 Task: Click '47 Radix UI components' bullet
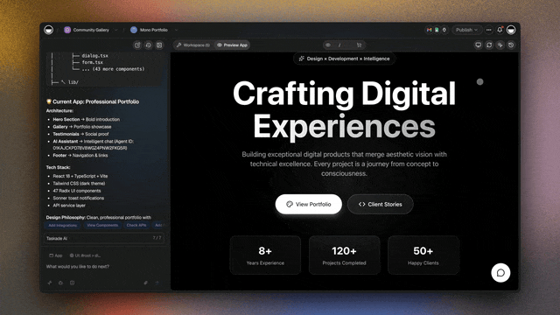[77, 191]
